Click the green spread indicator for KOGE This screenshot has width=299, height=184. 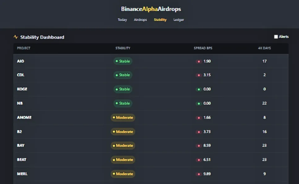tap(199, 89)
